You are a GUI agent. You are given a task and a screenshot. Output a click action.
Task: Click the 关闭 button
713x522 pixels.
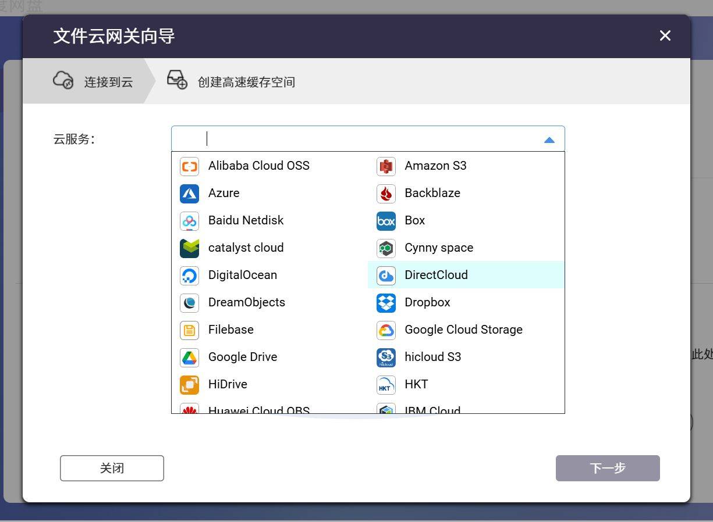click(112, 468)
